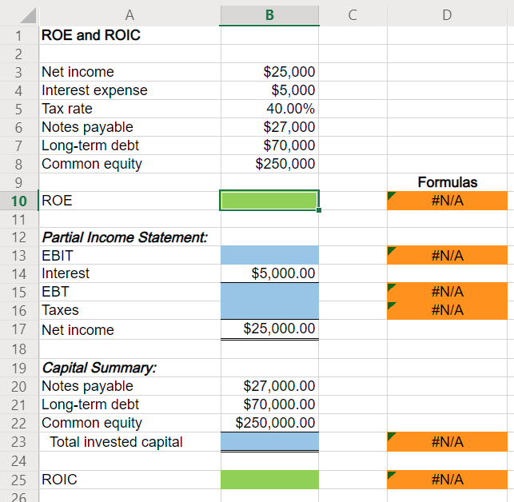
Task: Click the 'Tax rate' label cell
Action: [x=129, y=109]
